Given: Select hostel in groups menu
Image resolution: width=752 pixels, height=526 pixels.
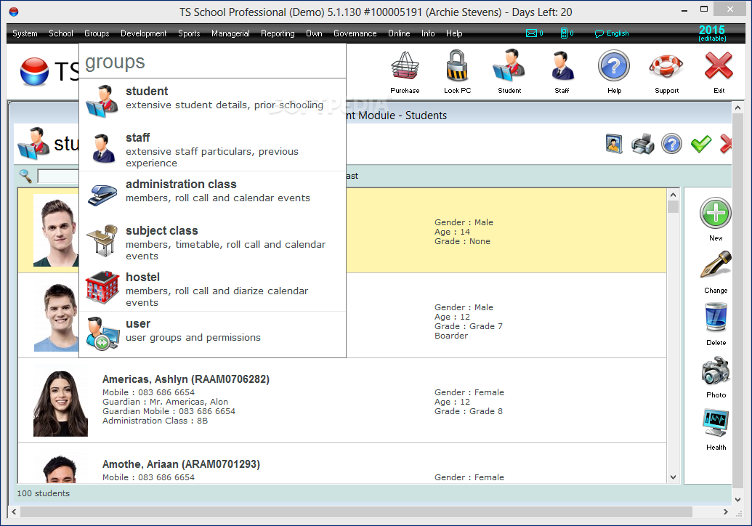Looking at the screenshot, I should (x=212, y=288).
